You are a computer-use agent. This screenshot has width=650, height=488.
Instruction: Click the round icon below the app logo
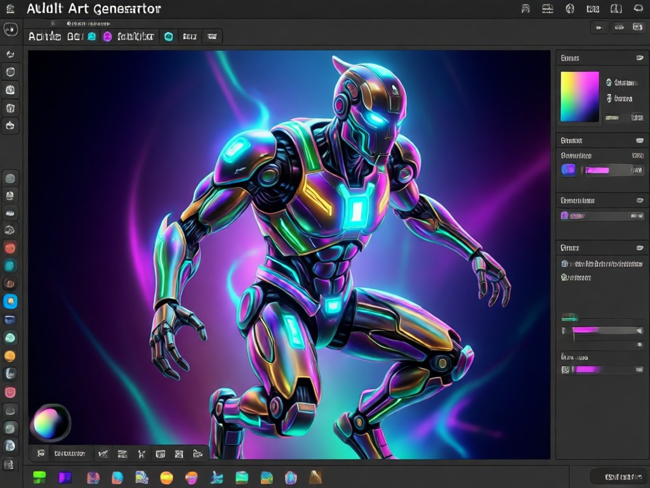click(10, 29)
